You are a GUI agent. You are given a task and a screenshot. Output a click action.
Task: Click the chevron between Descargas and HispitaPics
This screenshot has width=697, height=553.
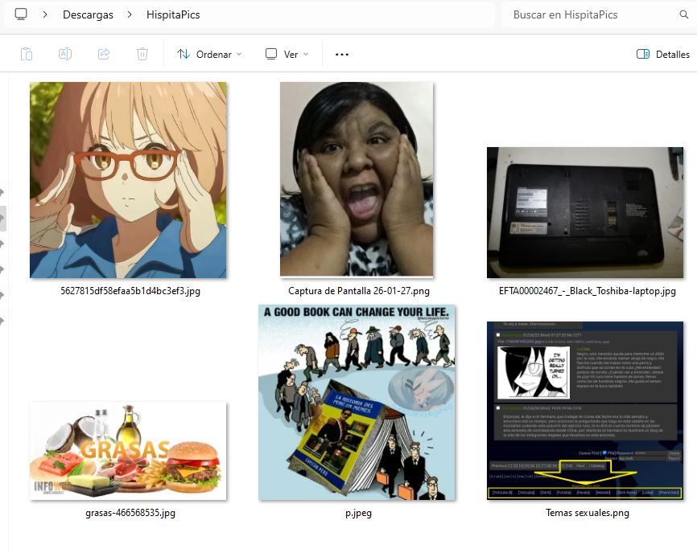pyautogui.click(x=129, y=14)
